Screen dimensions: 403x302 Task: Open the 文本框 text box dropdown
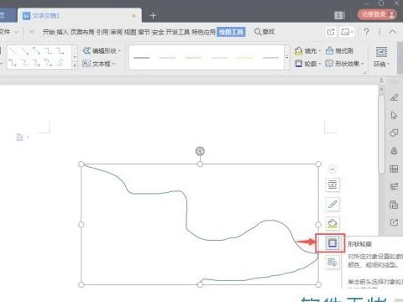98,64
